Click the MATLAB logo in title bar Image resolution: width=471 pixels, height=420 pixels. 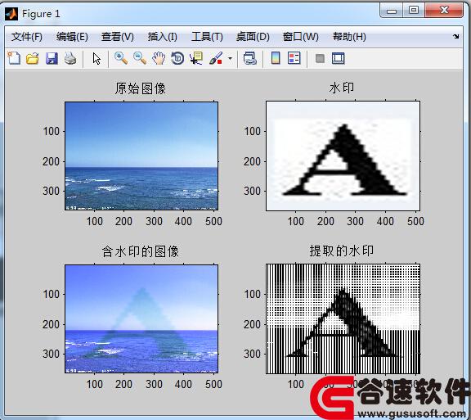[11, 14]
